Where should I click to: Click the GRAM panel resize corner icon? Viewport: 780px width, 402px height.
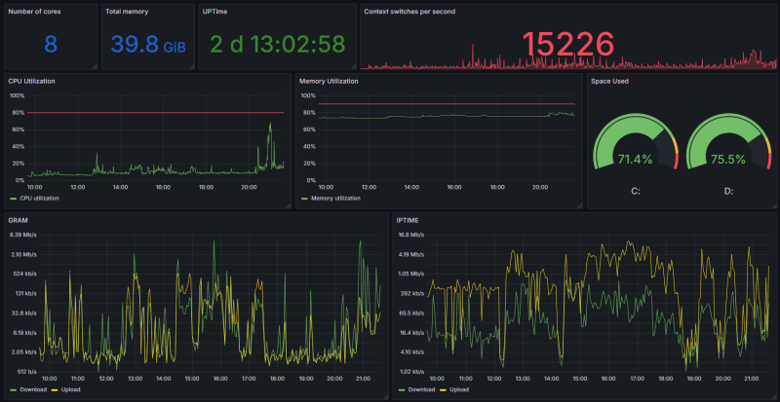(x=385, y=397)
